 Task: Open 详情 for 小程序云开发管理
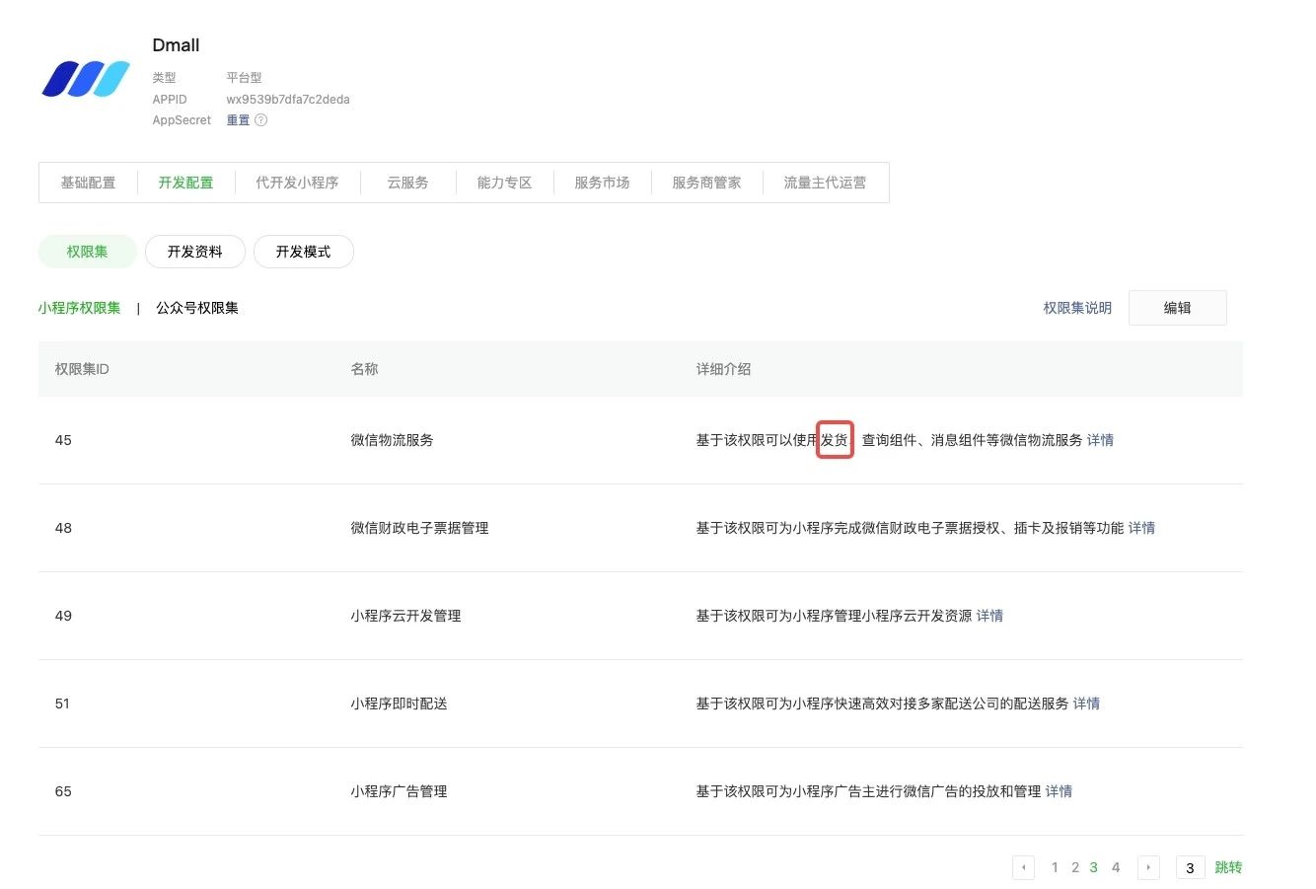pyautogui.click(x=989, y=616)
